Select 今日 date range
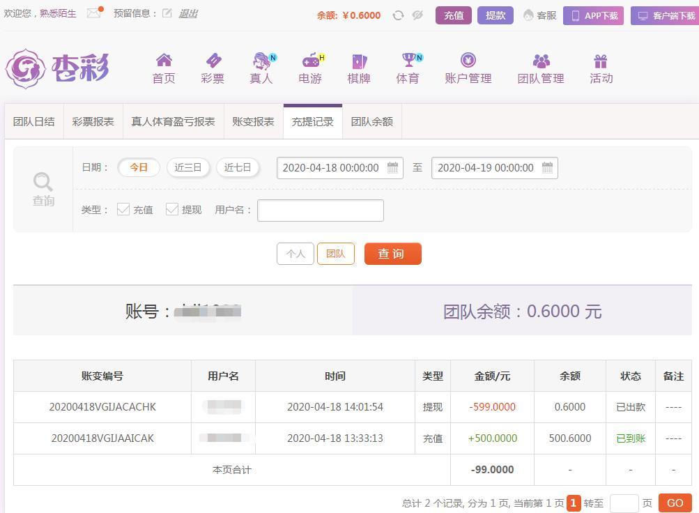The width and height of the screenshot is (699, 513). [139, 167]
